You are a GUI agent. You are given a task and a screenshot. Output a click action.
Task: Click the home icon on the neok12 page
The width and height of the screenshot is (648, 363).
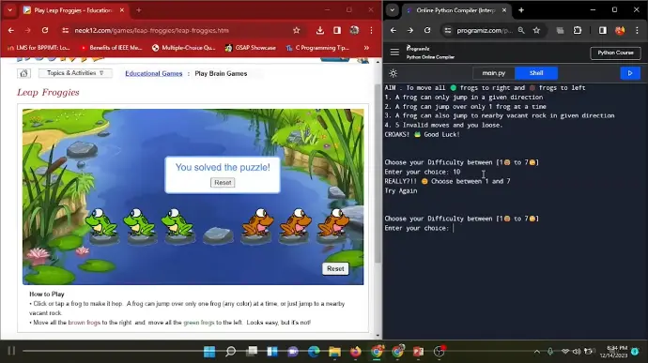(24, 73)
